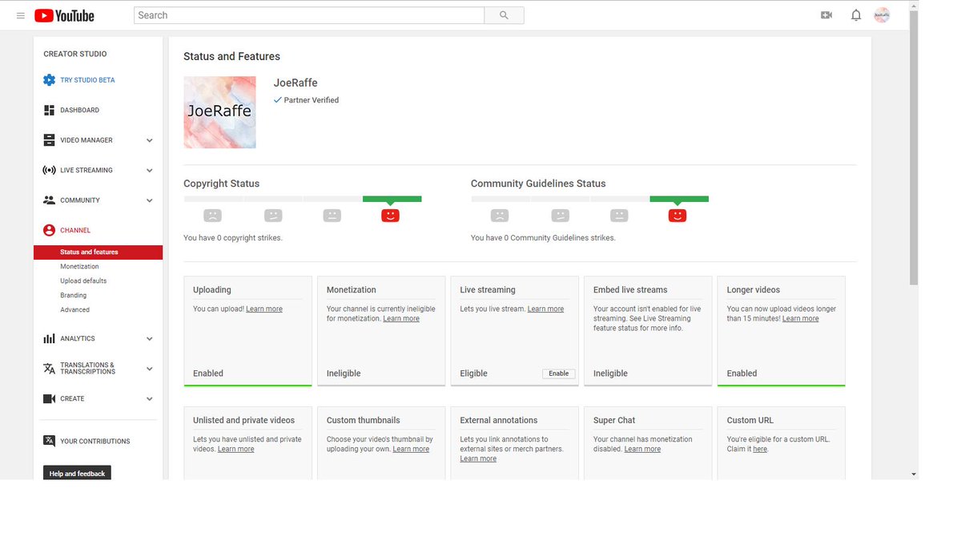Click the second gray face under Copyright Status
The width and height of the screenshot is (961, 541).
click(x=273, y=216)
